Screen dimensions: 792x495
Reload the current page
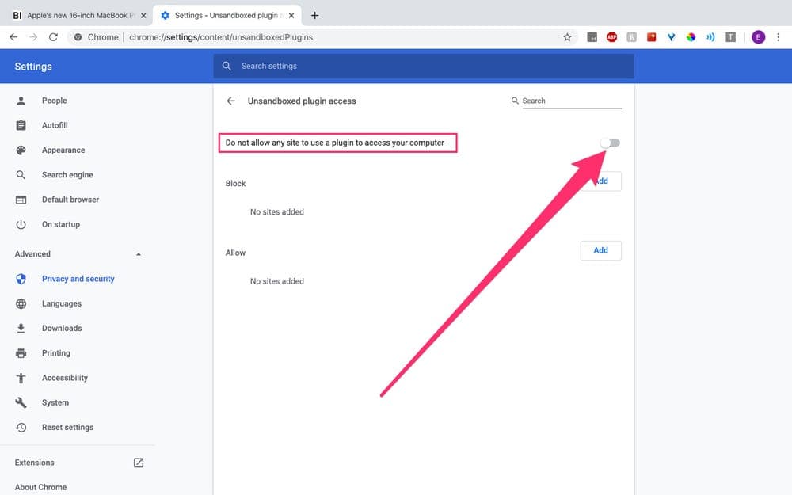tap(53, 37)
